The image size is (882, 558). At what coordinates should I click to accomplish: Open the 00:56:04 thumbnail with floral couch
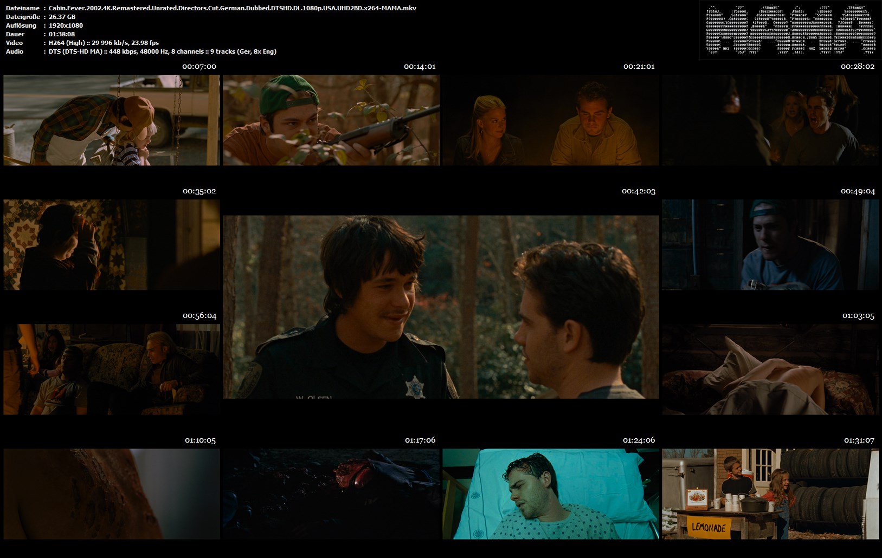coord(112,369)
